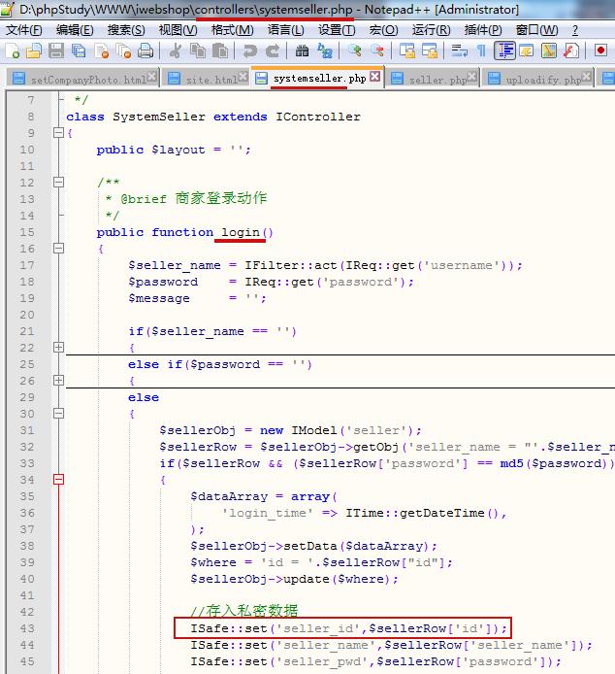Toggle the Show Indent Guide icon
Viewport: 615px width, 674px height.
pos(504,51)
